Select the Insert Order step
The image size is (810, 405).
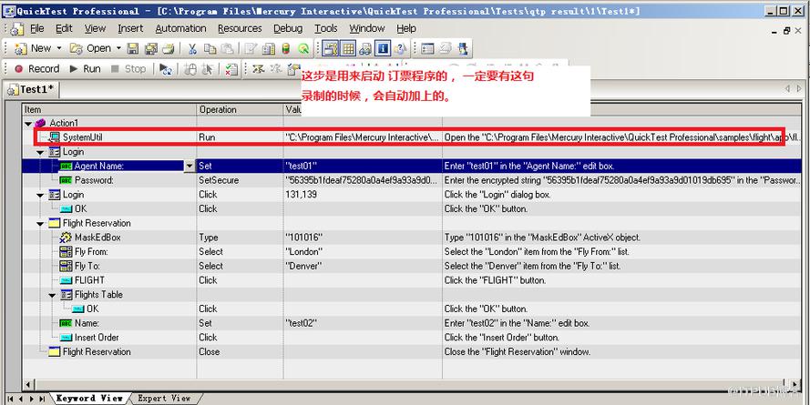(411, 338)
